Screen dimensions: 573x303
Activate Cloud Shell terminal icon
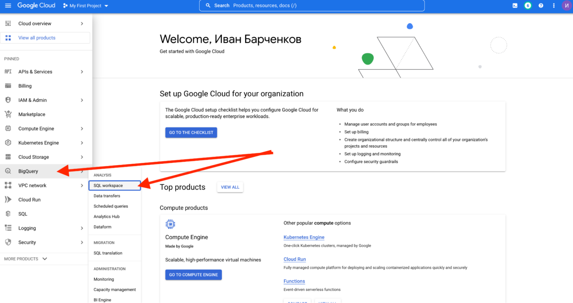(515, 6)
